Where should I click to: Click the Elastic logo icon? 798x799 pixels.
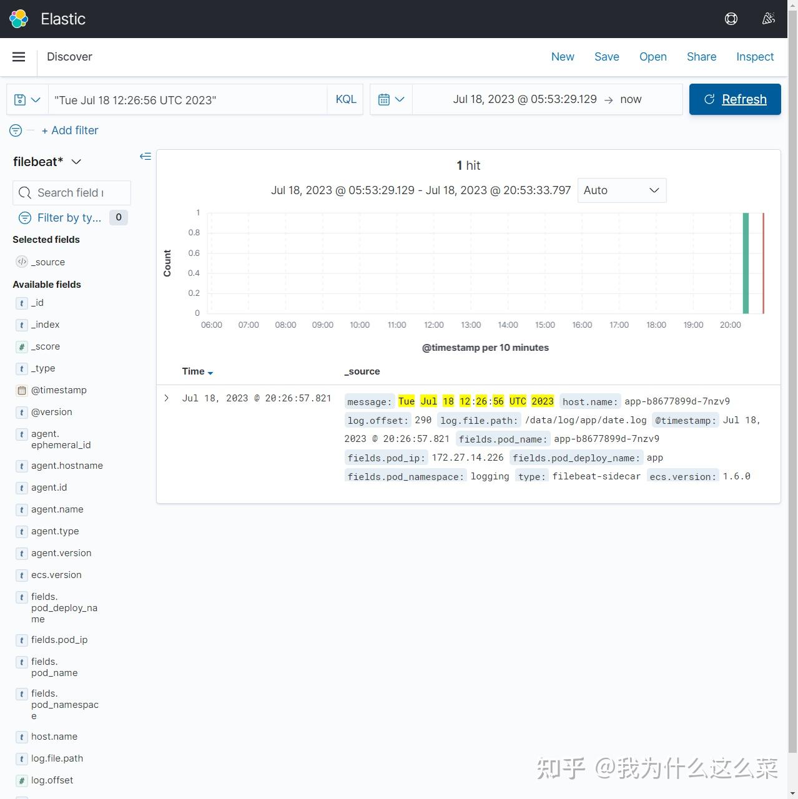[18, 19]
